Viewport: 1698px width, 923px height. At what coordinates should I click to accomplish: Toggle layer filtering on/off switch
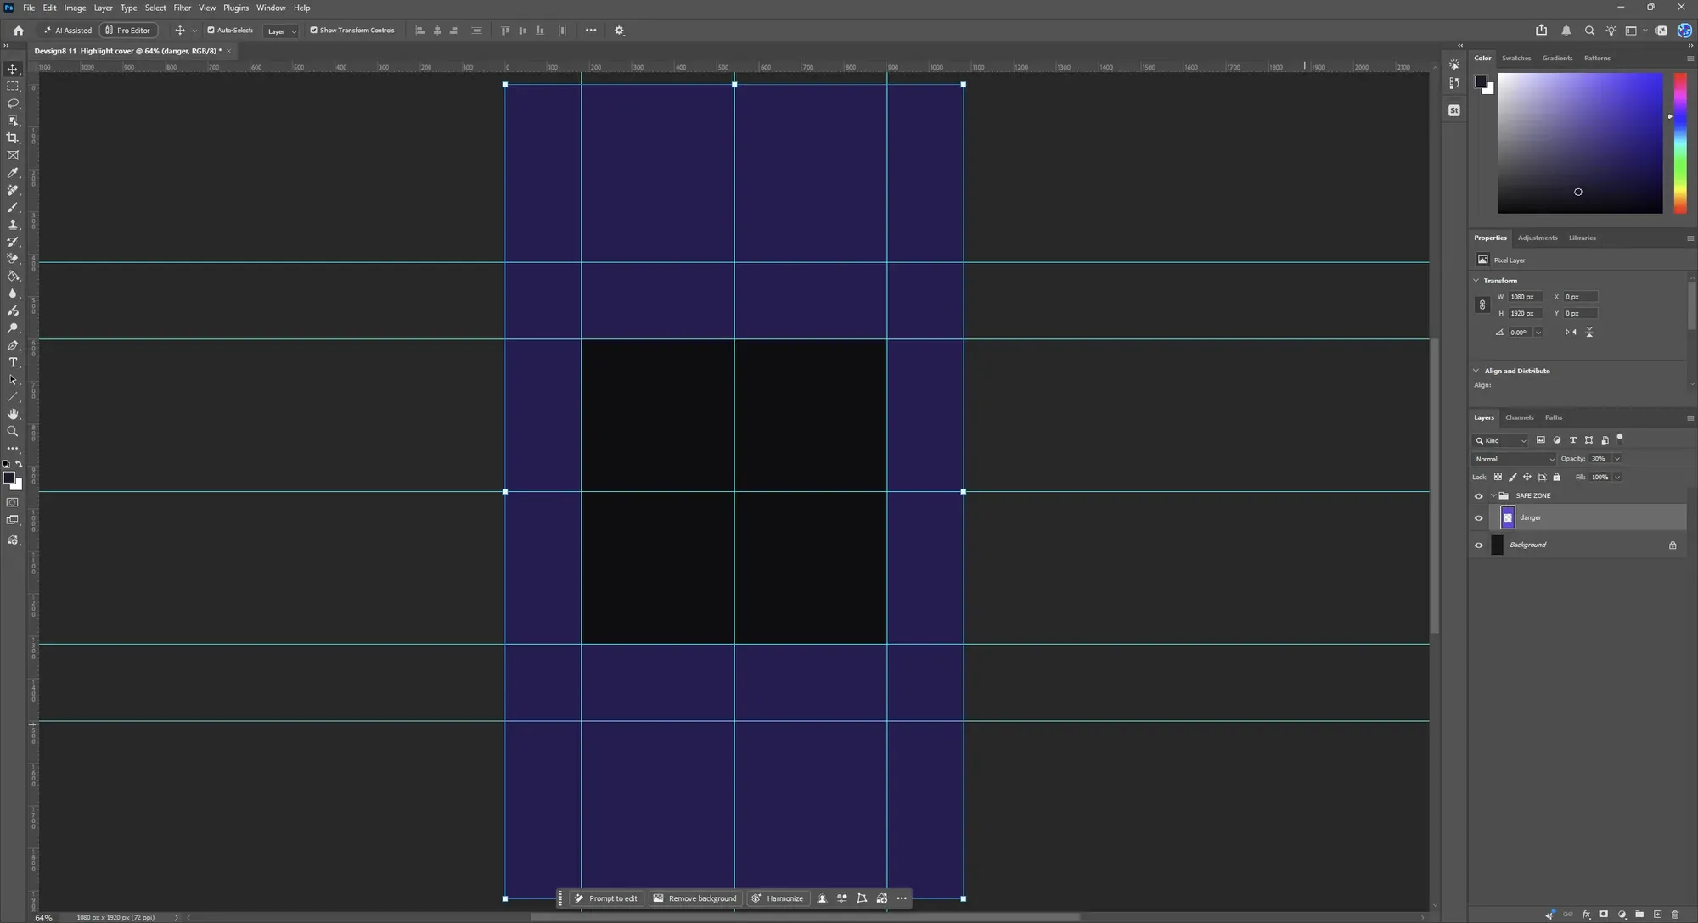tap(1620, 439)
